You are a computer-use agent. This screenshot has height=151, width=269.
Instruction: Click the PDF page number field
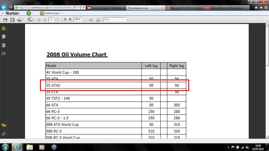pyautogui.click(x=51, y=19)
